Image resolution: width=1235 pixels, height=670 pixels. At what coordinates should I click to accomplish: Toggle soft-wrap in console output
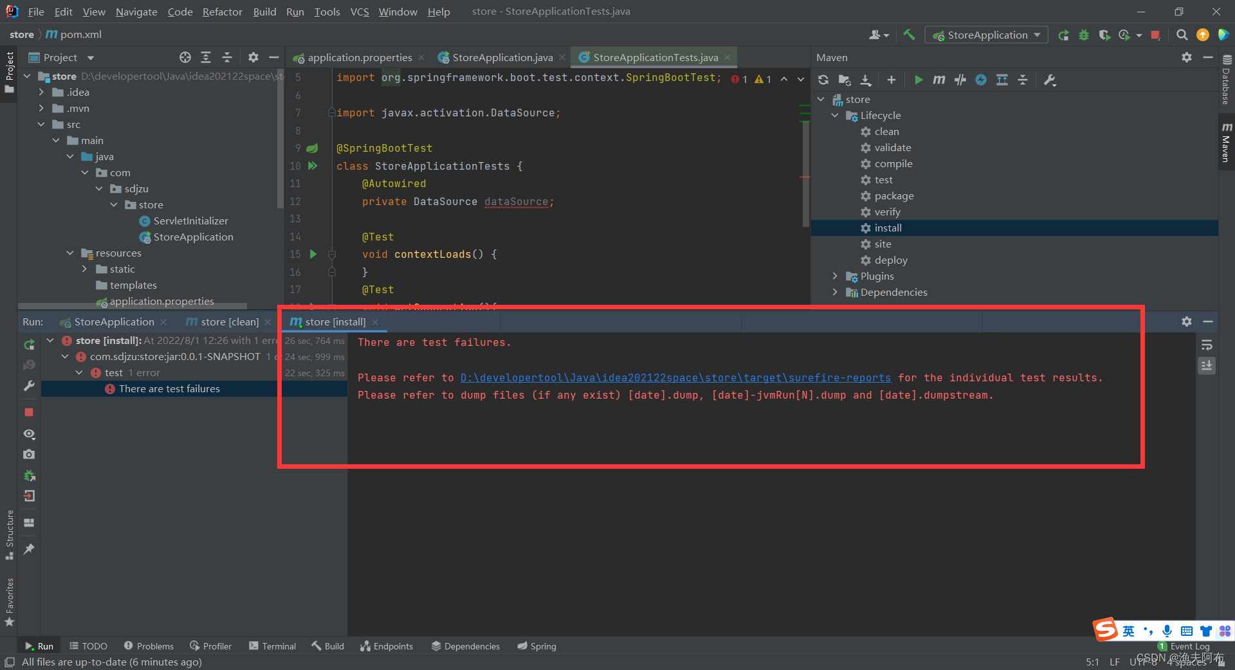(x=1207, y=345)
